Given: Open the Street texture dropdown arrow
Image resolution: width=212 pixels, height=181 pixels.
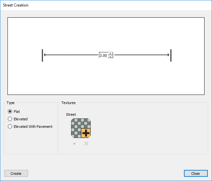Looking at the screenshot, I should 74,143.
